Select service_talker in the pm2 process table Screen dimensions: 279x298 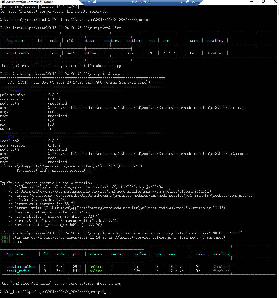point(21,267)
